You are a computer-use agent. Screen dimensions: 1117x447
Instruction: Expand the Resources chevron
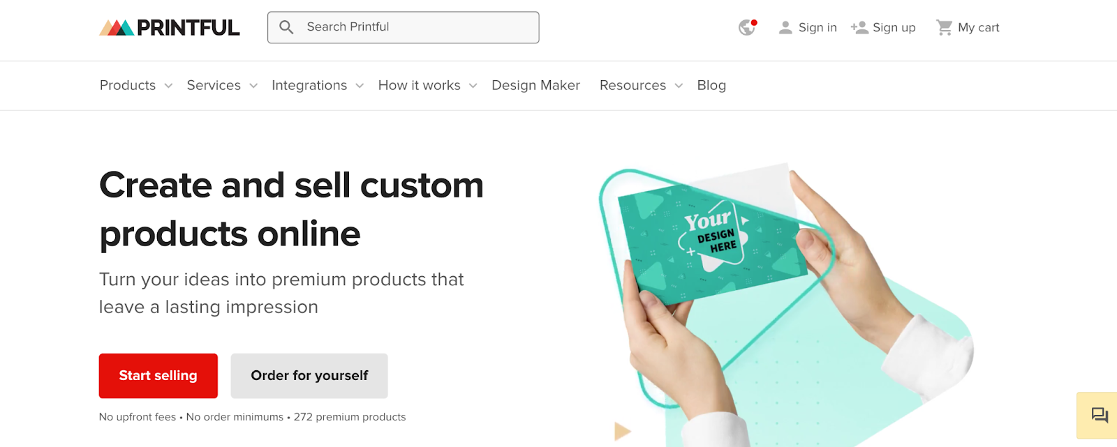[679, 86]
